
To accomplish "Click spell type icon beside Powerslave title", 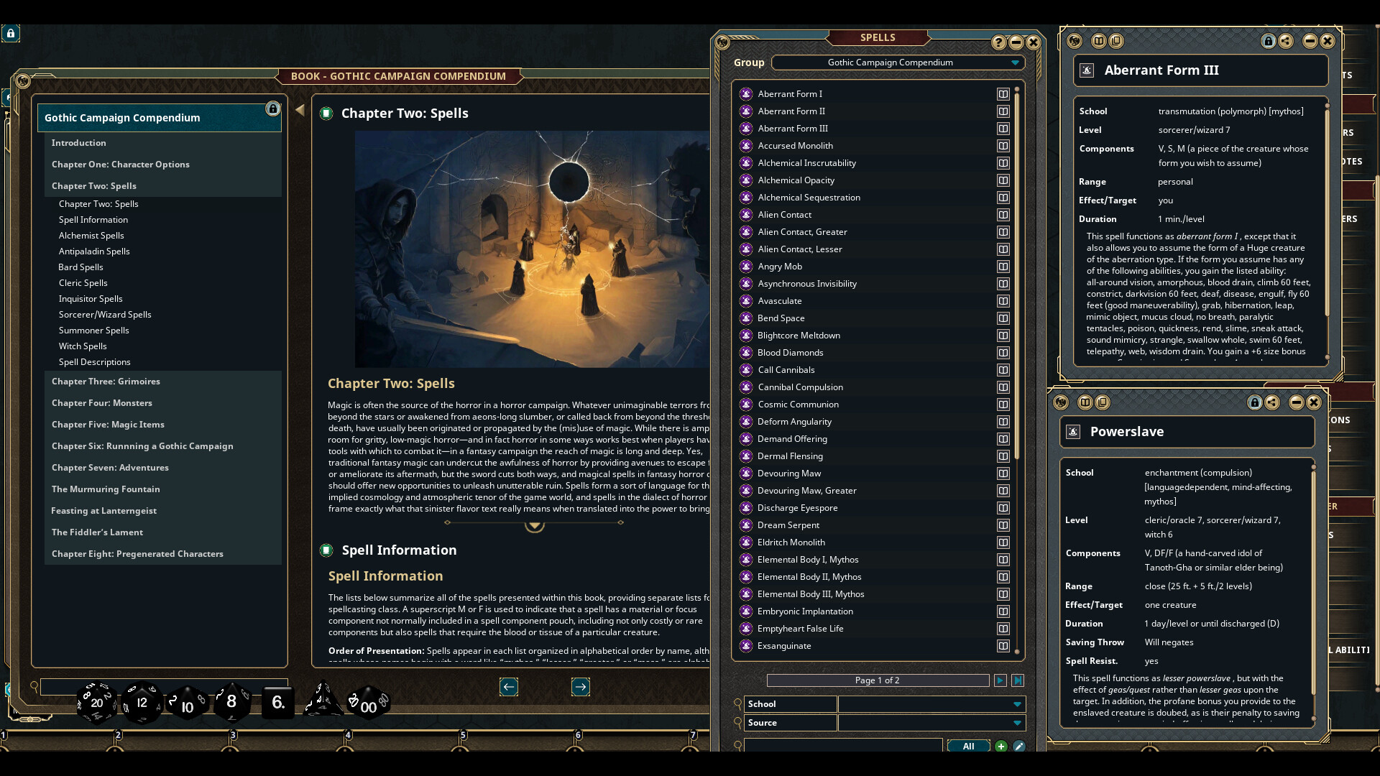I will (x=1073, y=432).
